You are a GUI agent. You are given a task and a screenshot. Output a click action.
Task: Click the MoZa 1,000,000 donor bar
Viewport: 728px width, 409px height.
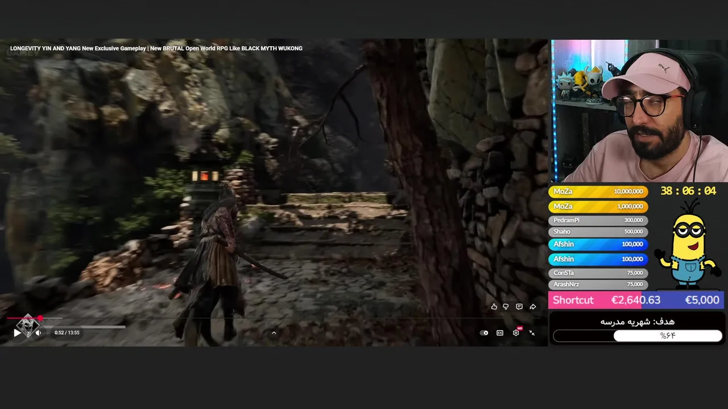click(x=598, y=207)
